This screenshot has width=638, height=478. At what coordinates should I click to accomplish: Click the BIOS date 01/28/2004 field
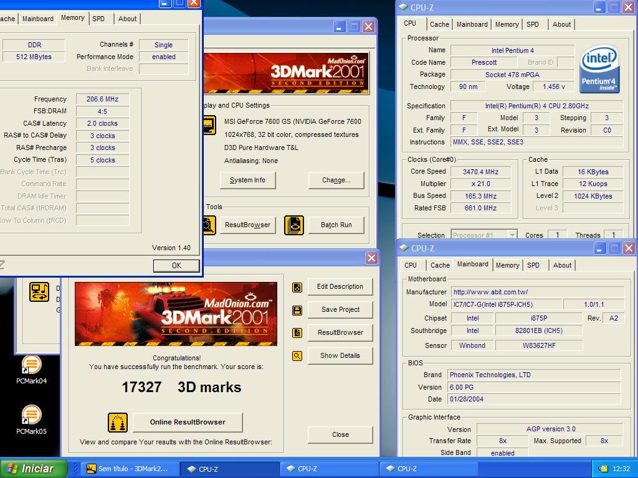pyautogui.click(x=534, y=399)
